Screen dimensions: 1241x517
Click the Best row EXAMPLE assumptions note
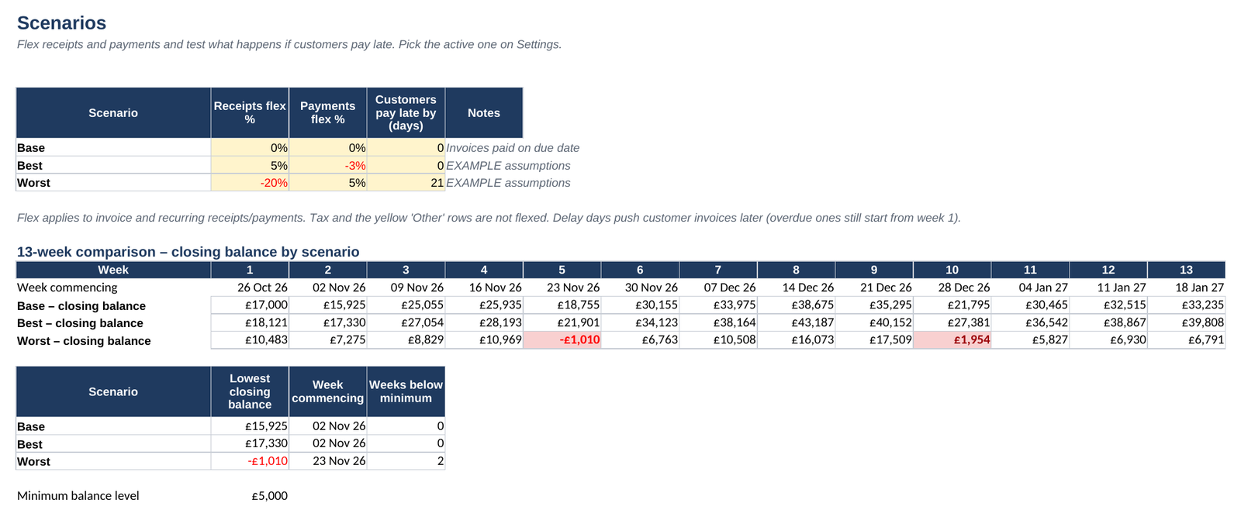coord(508,165)
